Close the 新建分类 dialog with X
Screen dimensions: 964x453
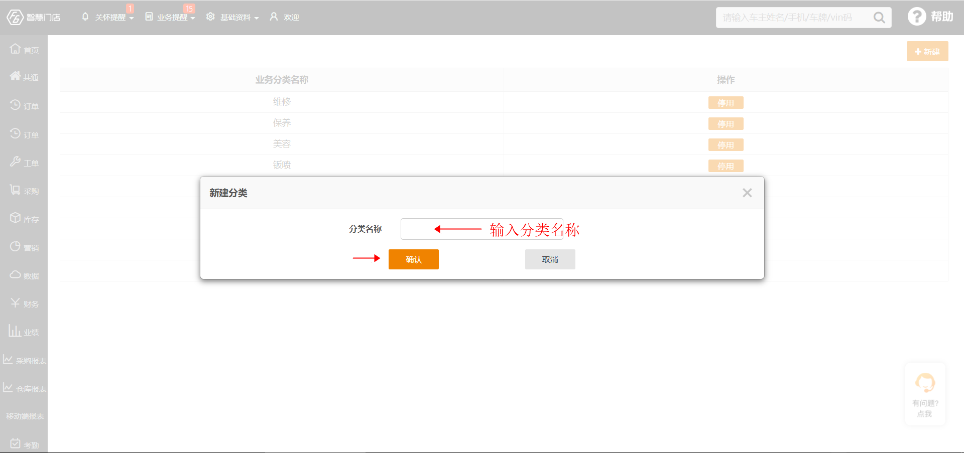747,193
